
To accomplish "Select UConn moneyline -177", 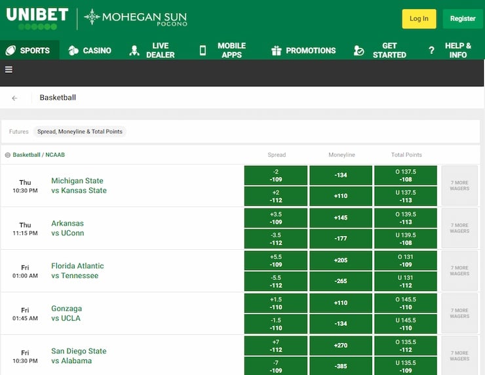I will coord(341,239).
